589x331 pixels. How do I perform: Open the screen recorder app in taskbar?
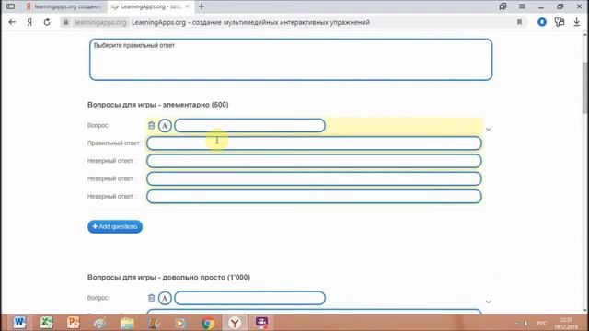[261, 323]
